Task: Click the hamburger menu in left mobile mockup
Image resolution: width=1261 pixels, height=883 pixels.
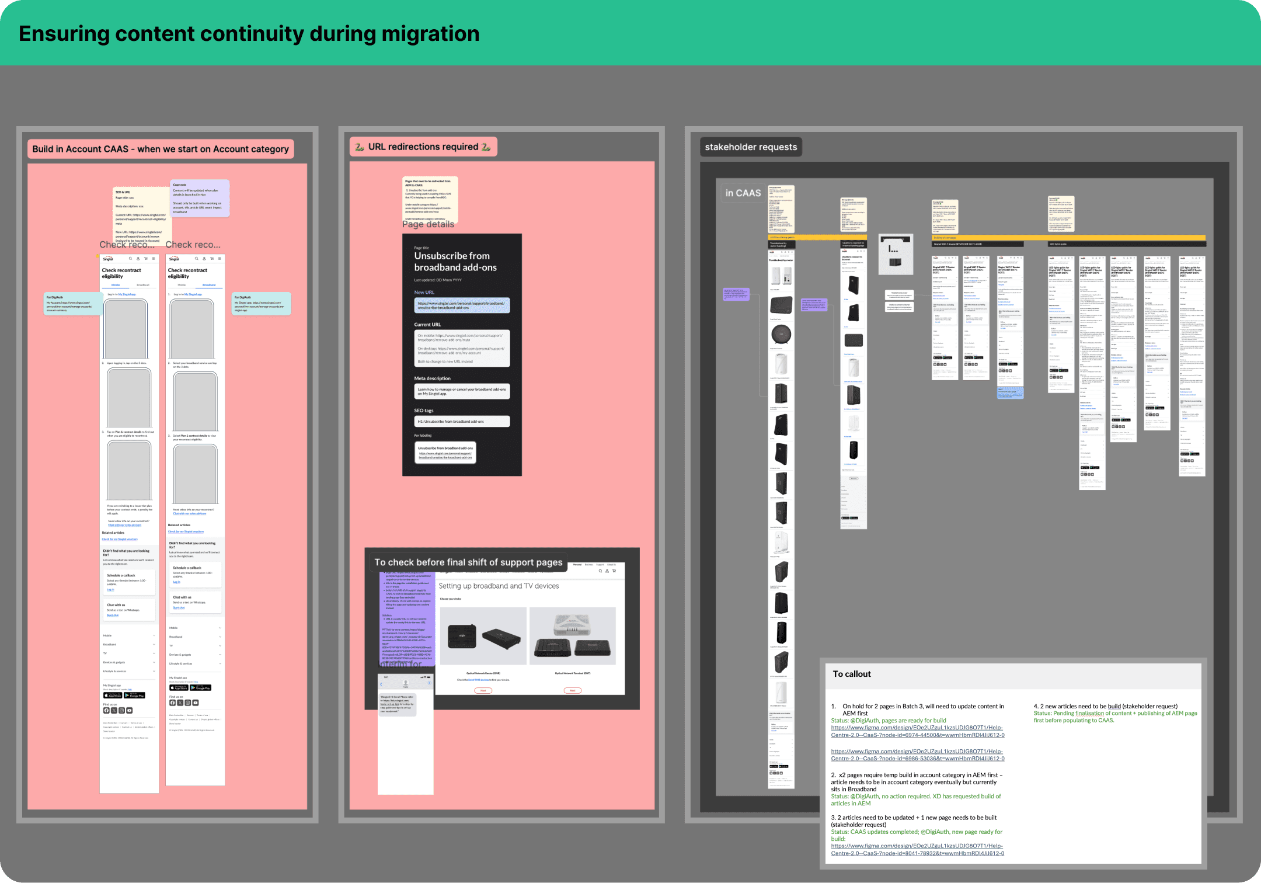Action: tap(154, 258)
